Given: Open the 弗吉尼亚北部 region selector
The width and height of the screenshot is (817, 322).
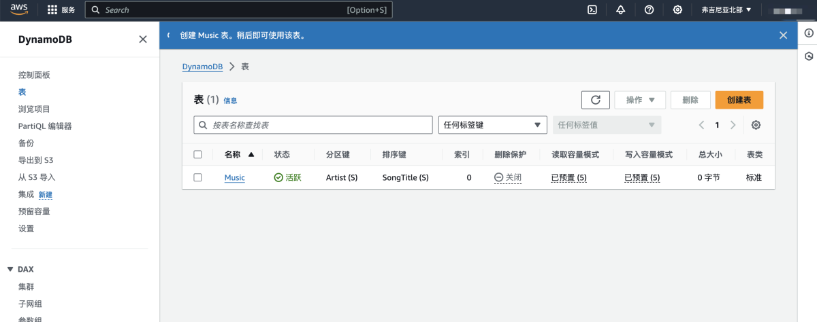Looking at the screenshot, I should [x=726, y=10].
